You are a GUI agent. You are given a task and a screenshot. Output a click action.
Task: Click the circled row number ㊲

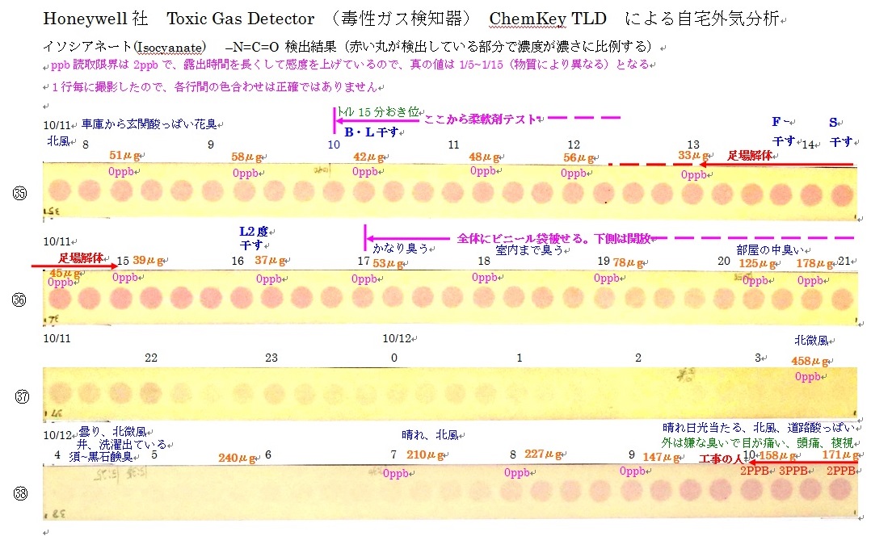22,396
